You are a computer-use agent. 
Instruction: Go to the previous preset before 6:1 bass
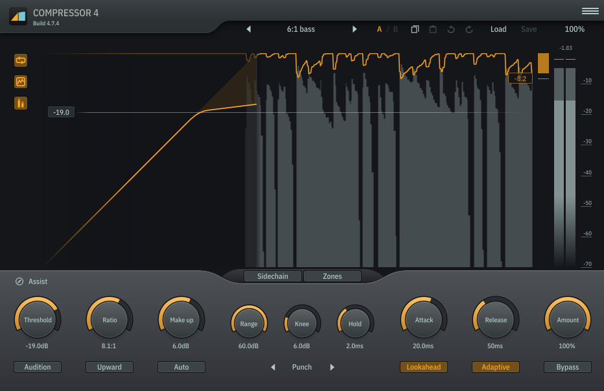248,29
